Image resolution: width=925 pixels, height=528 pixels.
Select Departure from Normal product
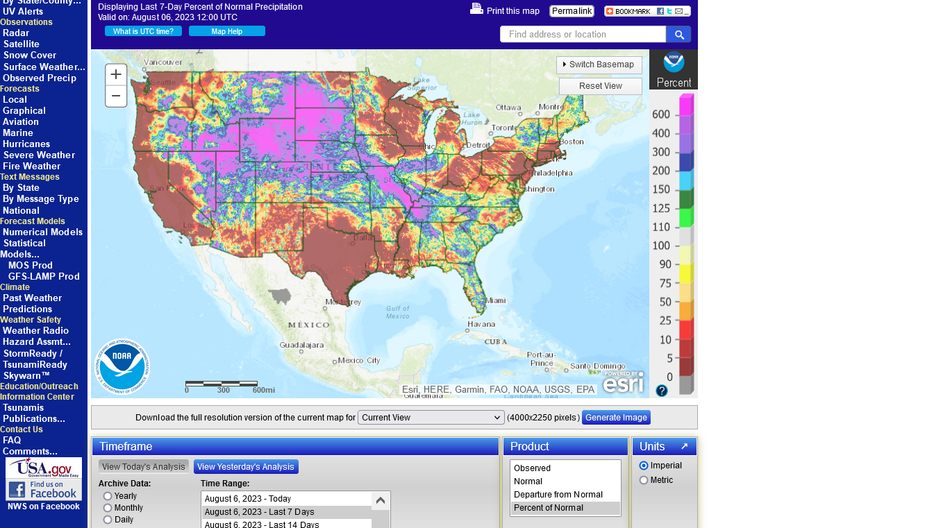click(558, 495)
